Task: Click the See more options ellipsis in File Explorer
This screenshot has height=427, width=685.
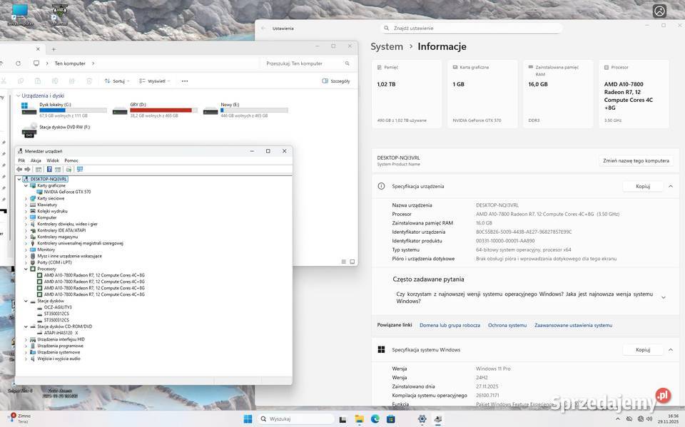Action: point(184,81)
